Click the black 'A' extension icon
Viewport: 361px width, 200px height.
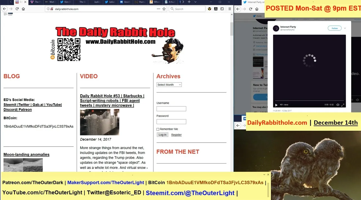[x=216, y=9]
